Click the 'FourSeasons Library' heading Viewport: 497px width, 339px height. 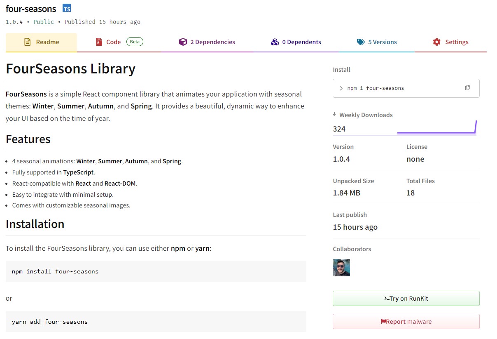pyautogui.click(x=70, y=69)
